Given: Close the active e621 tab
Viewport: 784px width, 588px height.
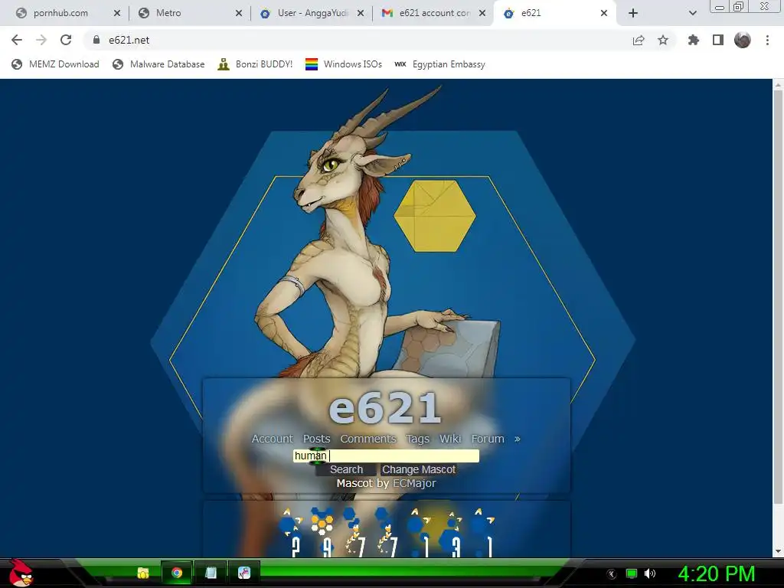Looking at the screenshot, I should [x=604, y=13].
